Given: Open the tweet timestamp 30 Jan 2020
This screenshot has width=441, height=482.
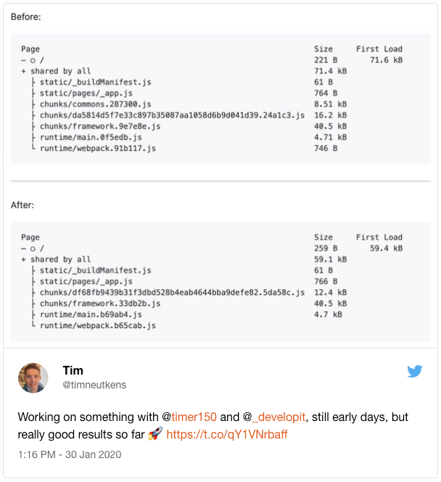Looking at the screenshot, I should [94, 454].
